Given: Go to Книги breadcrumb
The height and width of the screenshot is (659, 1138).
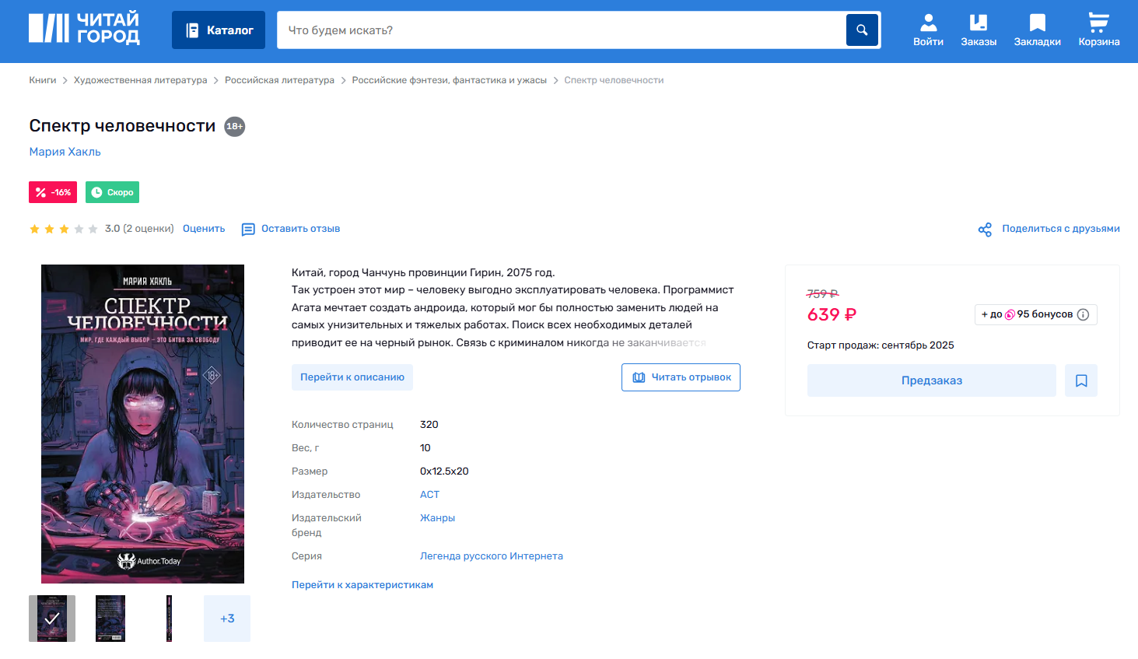Looking at the screenshot, I should click(43, 80).
